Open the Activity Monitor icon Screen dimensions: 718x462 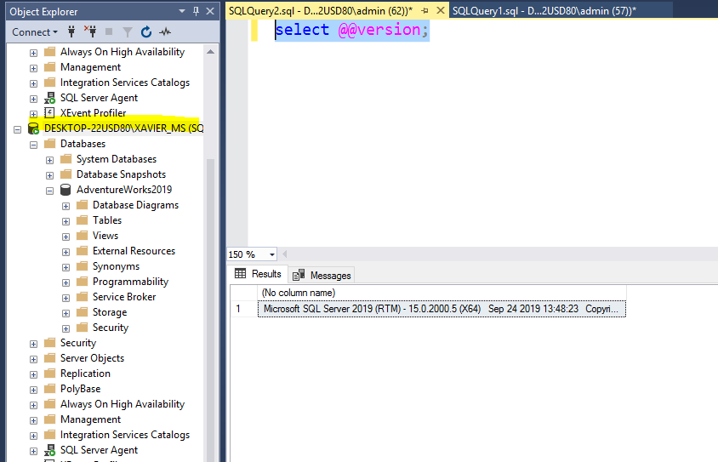click(x=165, y=32)
